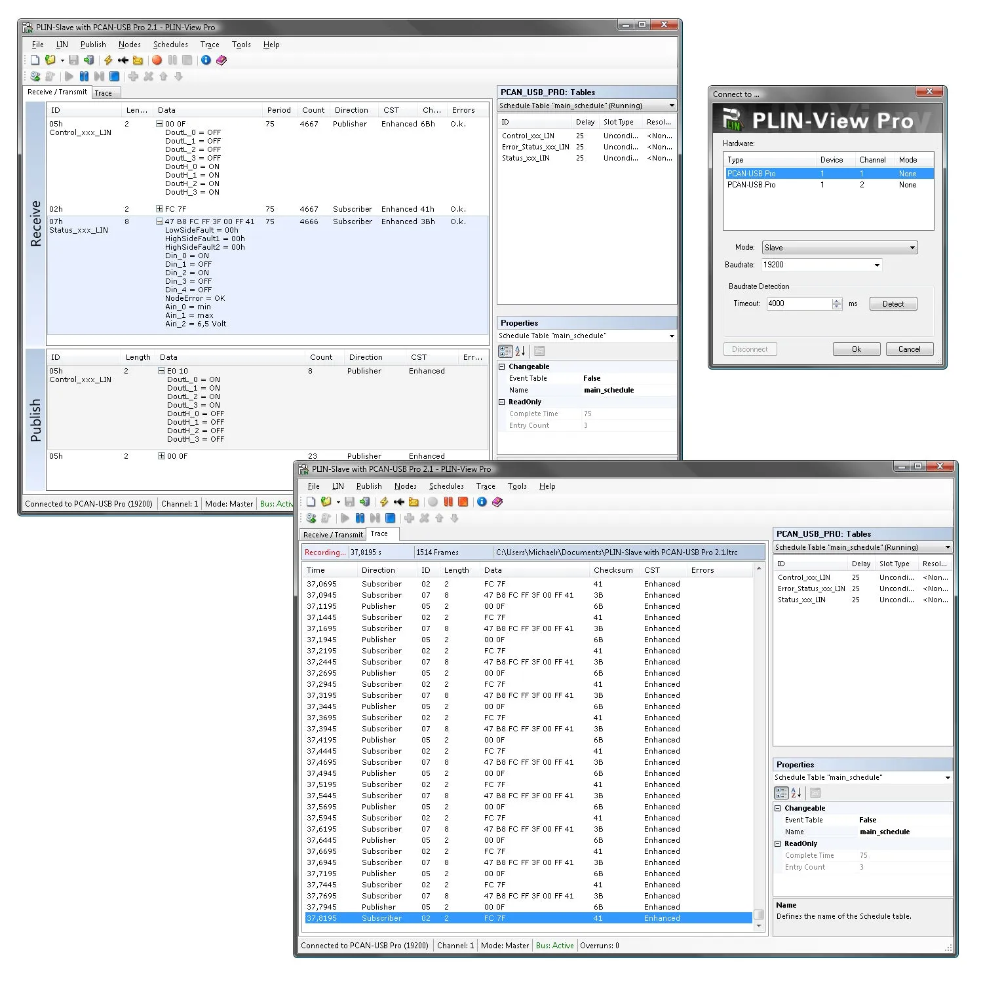This screenshot has width=983, height=983.
Task: Click blue Suspend schedule icon in upper window
Action: pyautogui.click(x=84, y=77)
